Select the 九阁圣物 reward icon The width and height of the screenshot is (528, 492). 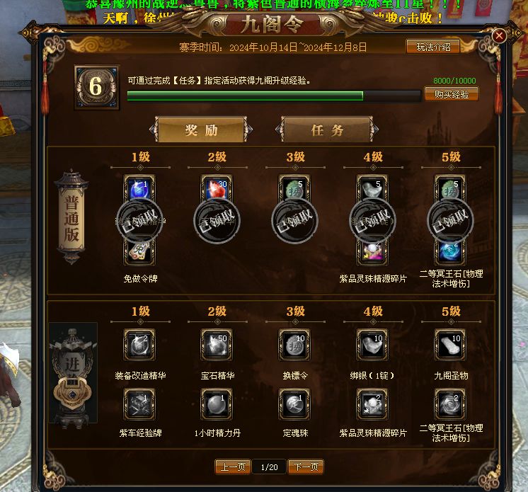pyautogui.click(x=450, y=345)
